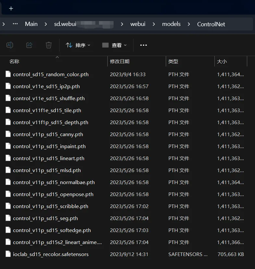Sort by 名称 column header
Image resolution: width=255 pixels, height=269 pixels.
[14, 61]
